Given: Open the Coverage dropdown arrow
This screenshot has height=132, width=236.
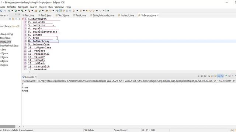Looking at the screenshot, I should tap(25, 11).
